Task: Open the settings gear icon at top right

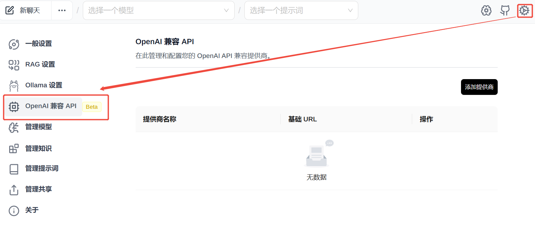Action: (524, 11)
